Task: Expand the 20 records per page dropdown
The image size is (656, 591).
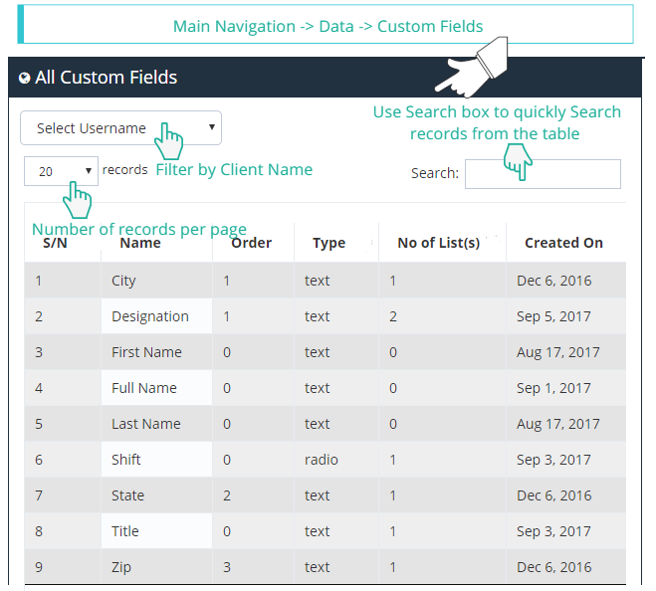Action: click(61, 171)
